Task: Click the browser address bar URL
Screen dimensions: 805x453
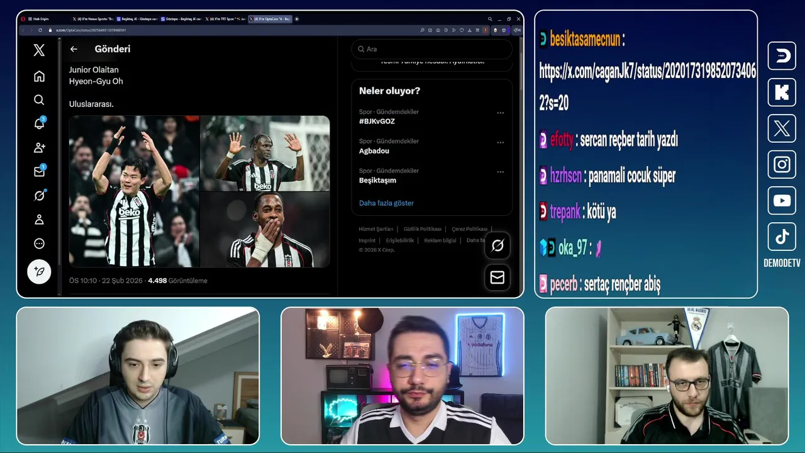Action: pos(92,30)
